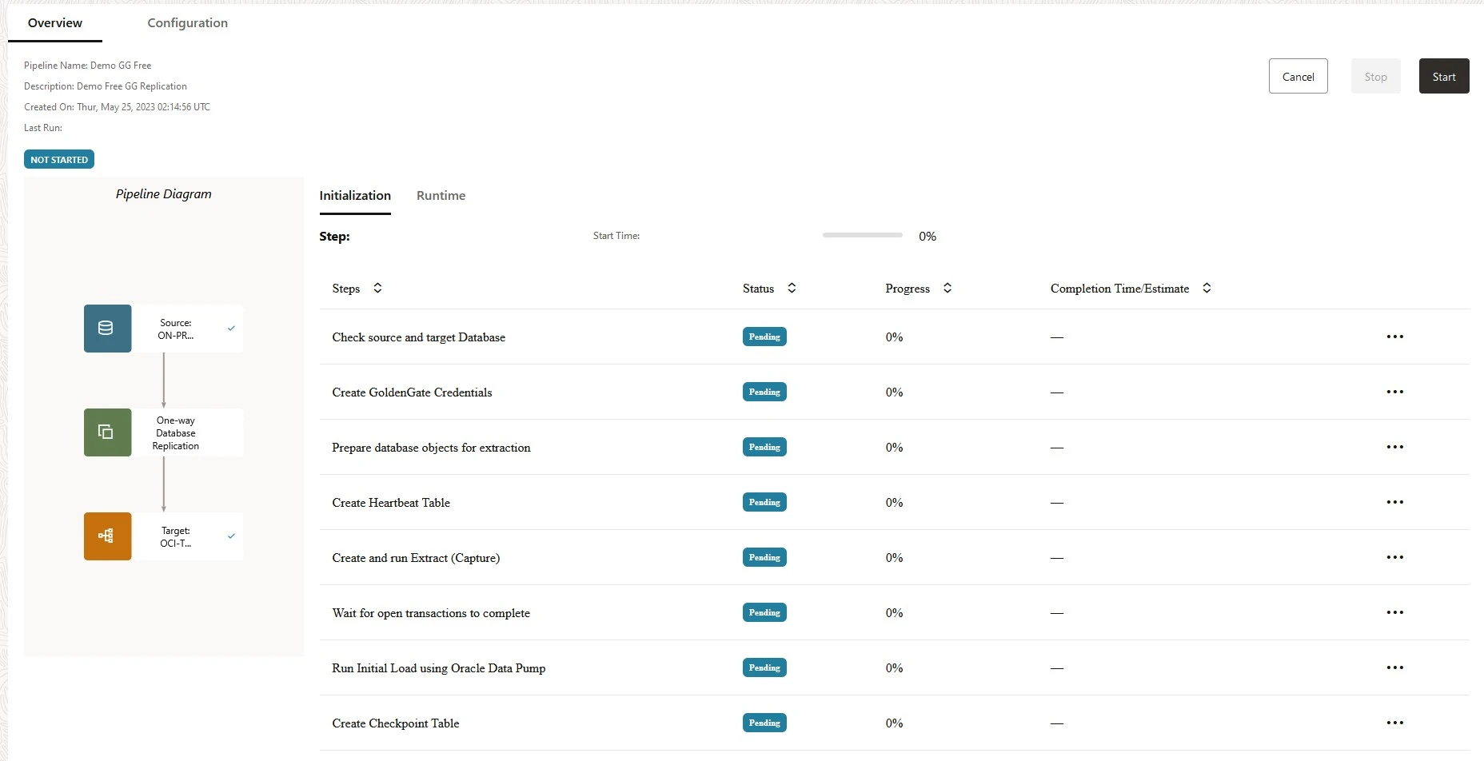Click 'Create GoldenGate Credentials' step text
The height and width of the screenshot is (761, 1484).
[x=412, y=392]
